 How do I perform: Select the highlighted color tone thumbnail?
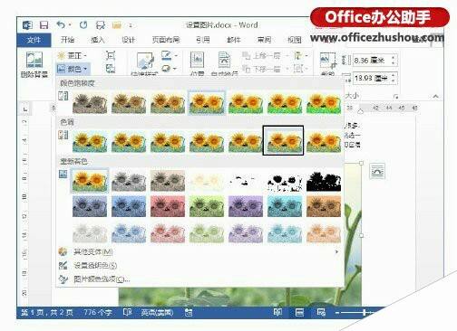[283, 140]
